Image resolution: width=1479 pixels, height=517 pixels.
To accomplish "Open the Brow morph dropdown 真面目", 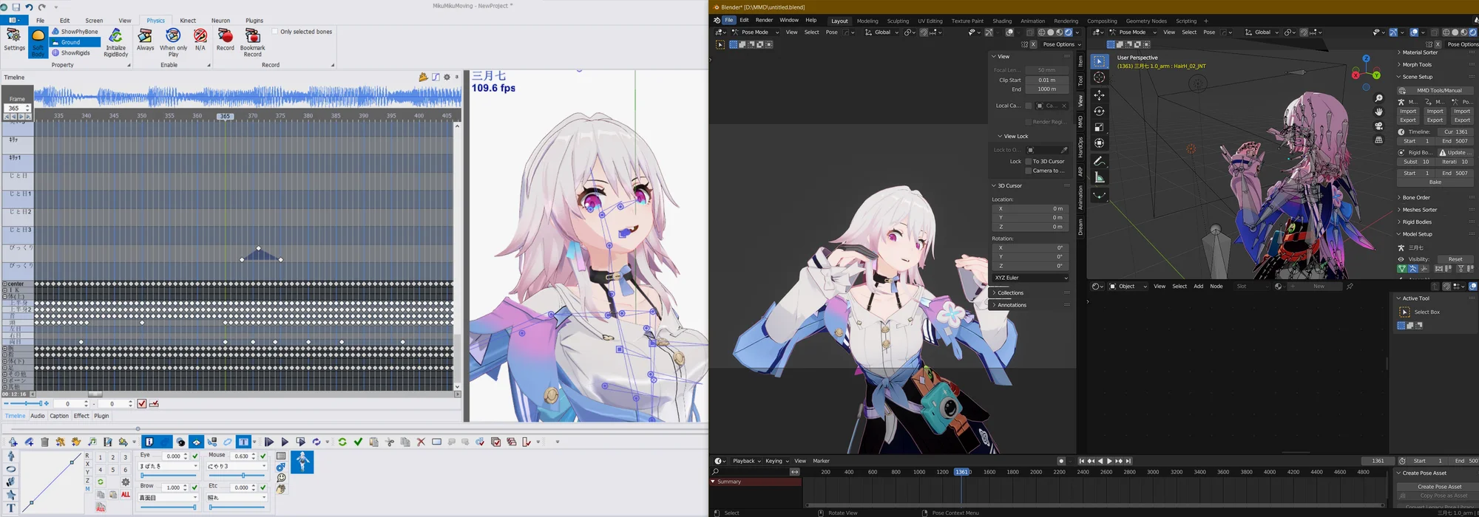I will point(169,497).
